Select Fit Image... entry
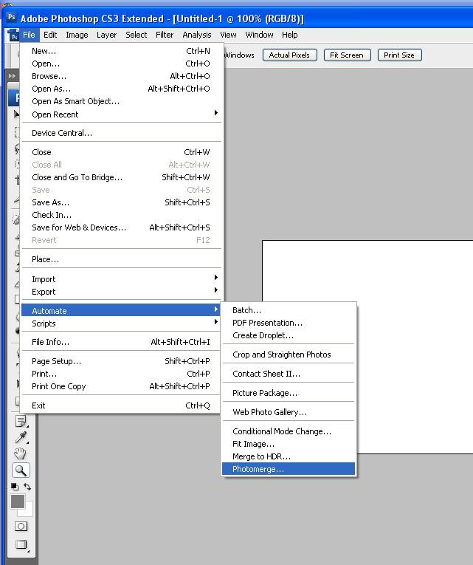Screen dimensions: 473x565 [x=289, y=444]
